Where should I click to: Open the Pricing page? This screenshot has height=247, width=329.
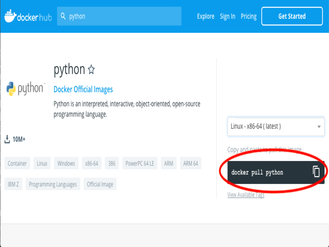249,16
